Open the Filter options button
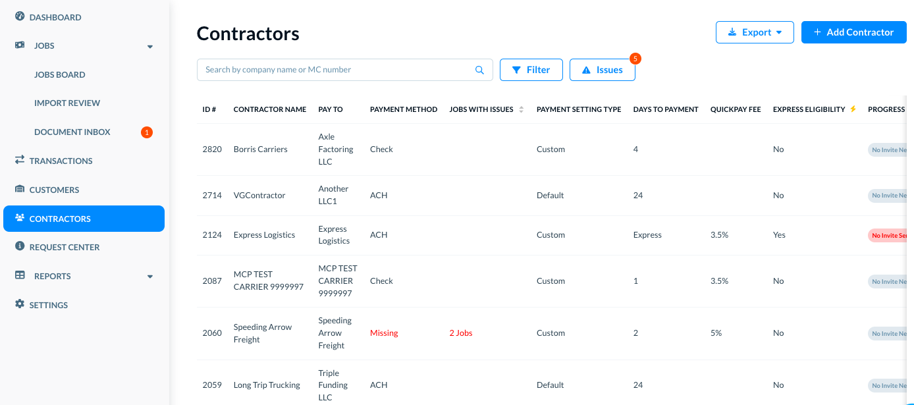This screenshot has height=405, width=914. (x=531, y=70)
